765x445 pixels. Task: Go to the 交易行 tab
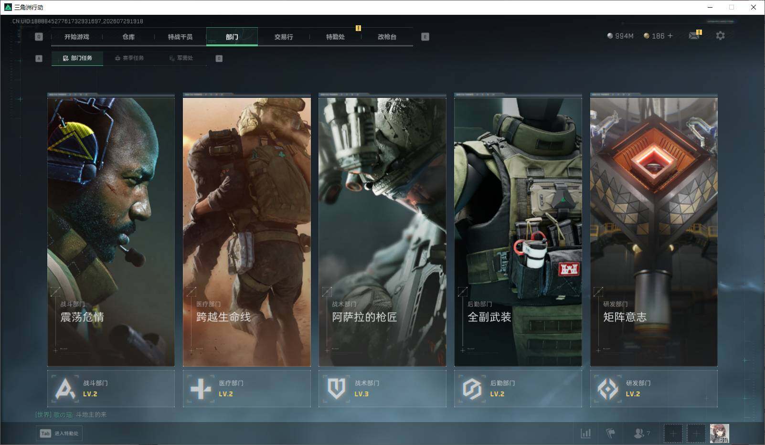pos(284,37)
